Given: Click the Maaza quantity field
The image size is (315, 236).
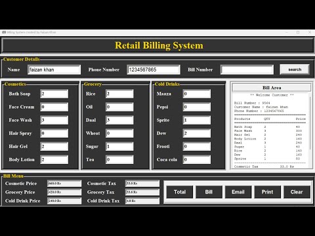Looking at the screenshot, I should tap(197, 94).
